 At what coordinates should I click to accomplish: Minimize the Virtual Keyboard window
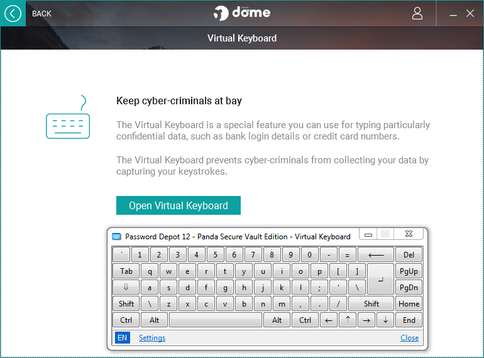pyautogui.click(x=368, y=235)
